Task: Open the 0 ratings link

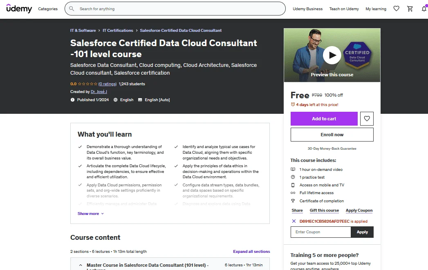Action: point(108,84)
